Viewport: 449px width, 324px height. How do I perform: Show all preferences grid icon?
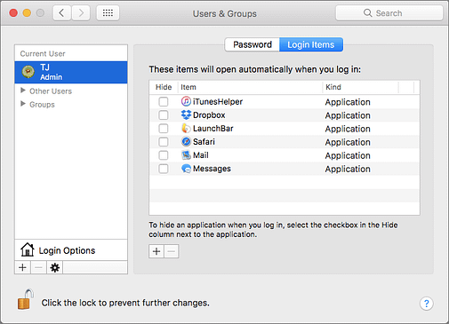[x=108, y=13]
